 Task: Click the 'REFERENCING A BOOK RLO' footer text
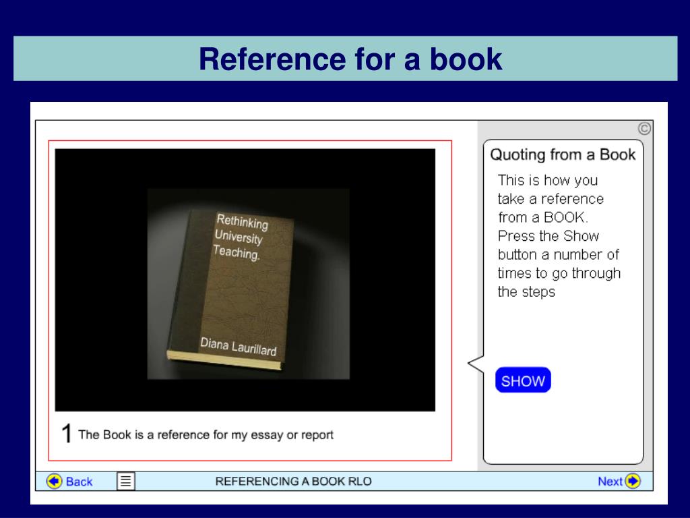click(x=294, y=482)
